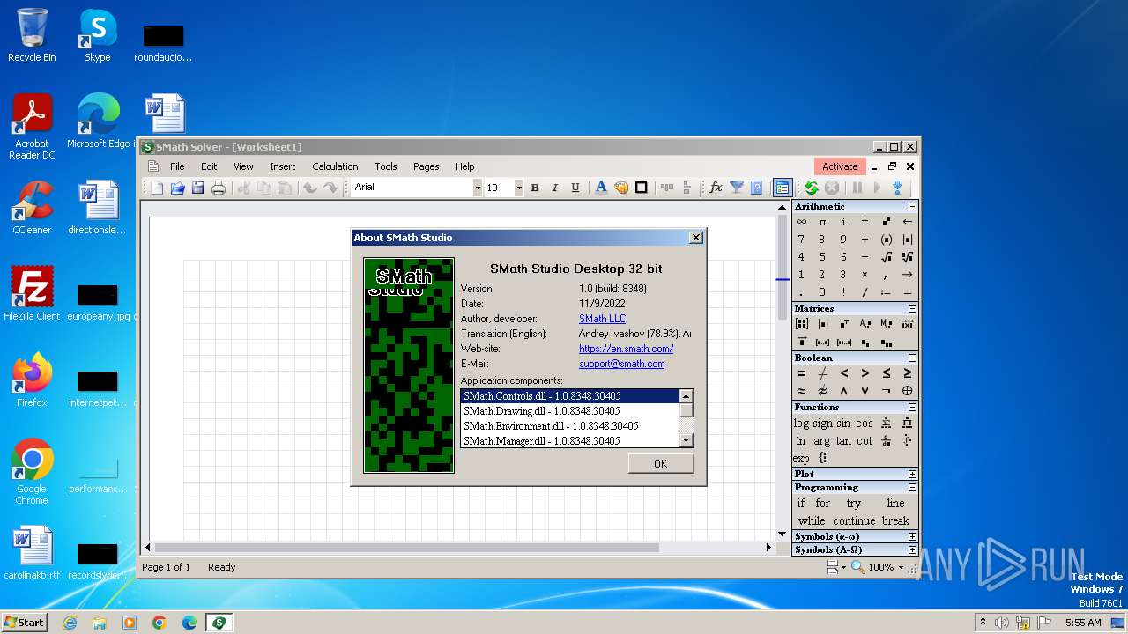1128x634 pixels.
Task: Click OK in About SMath Studio dialog
Action: 661,464
